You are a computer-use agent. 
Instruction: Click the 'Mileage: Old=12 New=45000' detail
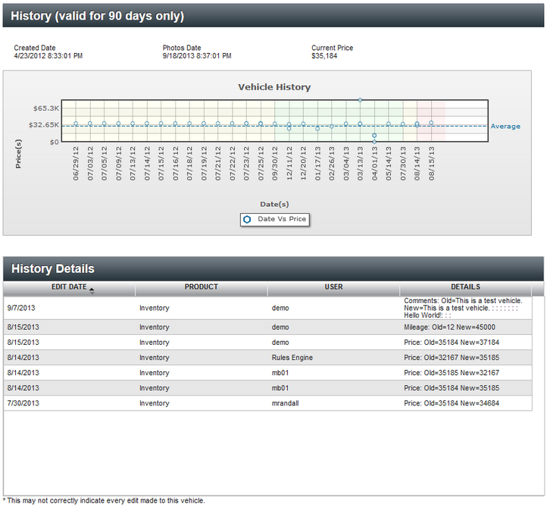[450, 327]
